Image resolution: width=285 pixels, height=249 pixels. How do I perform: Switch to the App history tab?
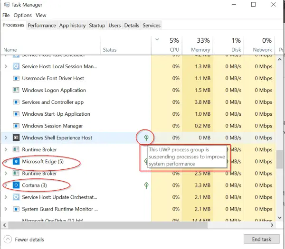pyautogui.click(x=72, y=26)
